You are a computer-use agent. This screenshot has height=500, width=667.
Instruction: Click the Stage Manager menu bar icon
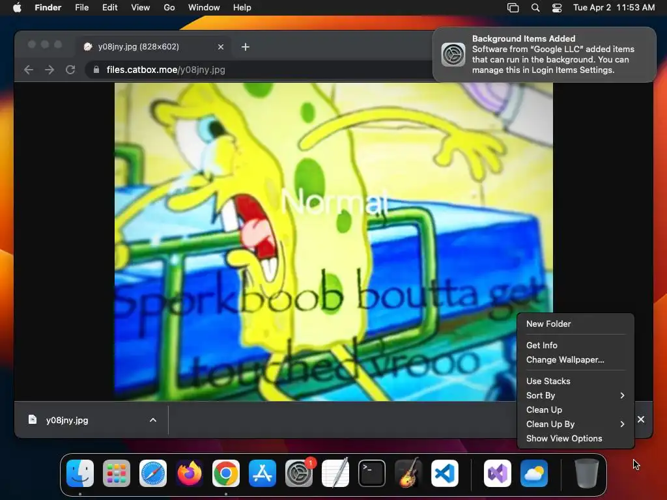[x=513, y=8]
